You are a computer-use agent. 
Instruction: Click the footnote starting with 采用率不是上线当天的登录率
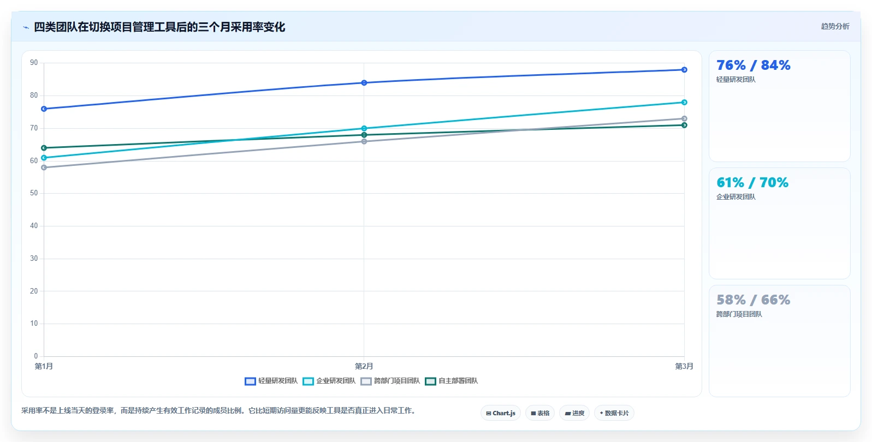click(220, 410)
